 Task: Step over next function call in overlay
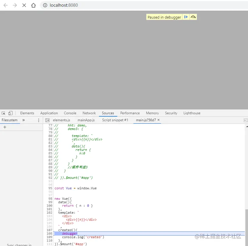[193, 17]
